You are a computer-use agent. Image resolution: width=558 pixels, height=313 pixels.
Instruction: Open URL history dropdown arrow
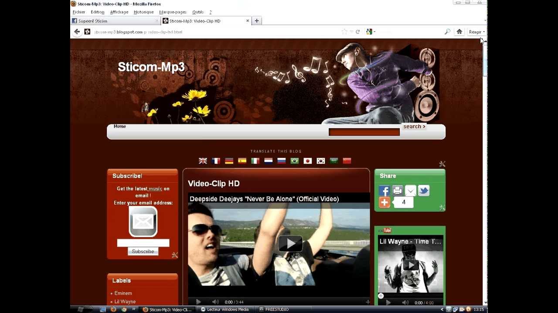tap(351, 32)
